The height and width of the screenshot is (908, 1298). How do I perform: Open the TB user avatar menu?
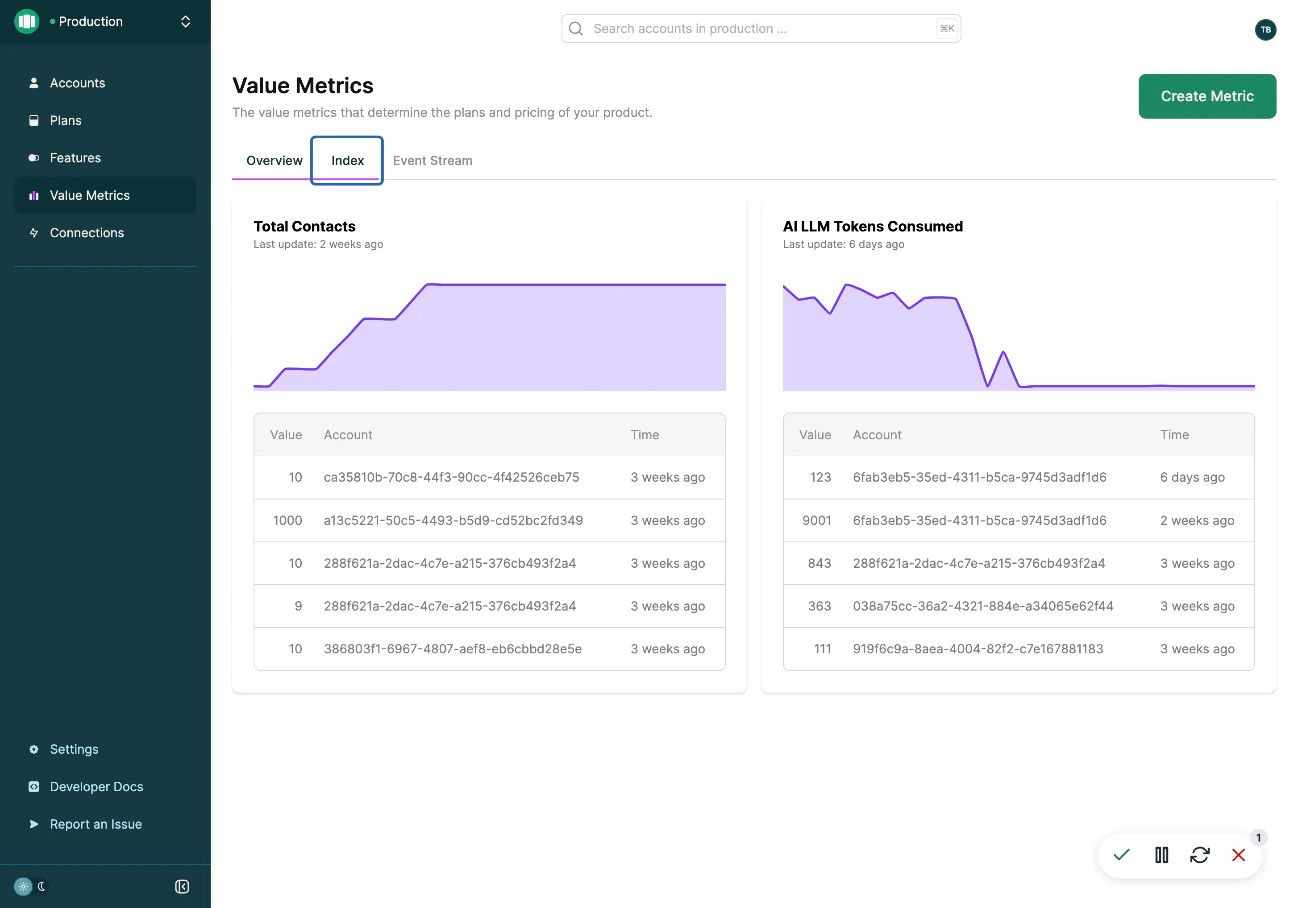click(x=1266, y=29)
